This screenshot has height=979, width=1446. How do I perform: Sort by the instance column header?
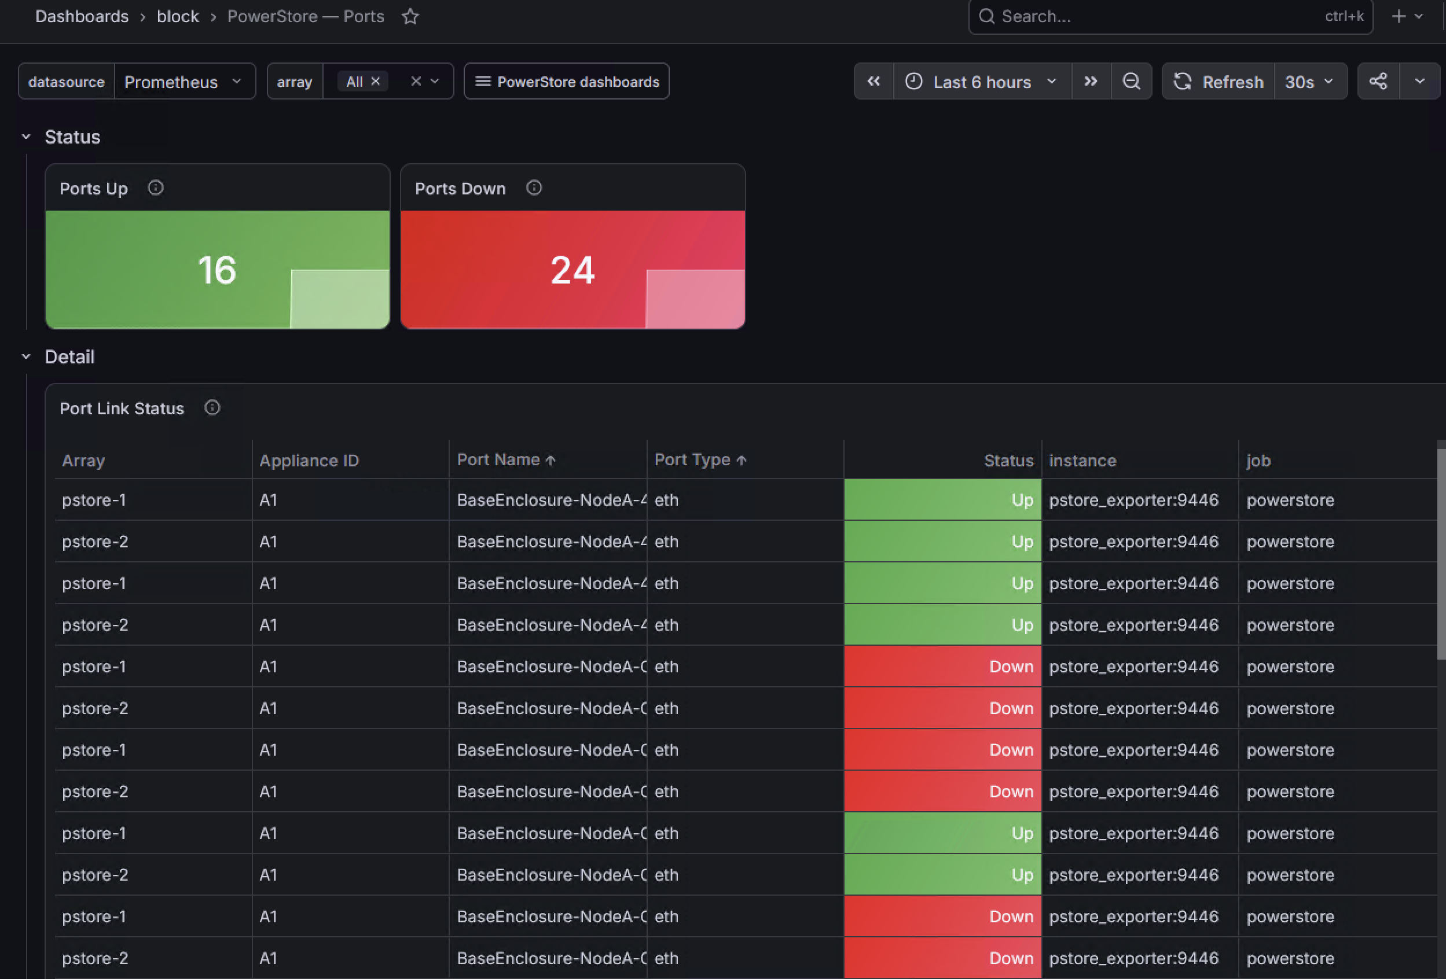tap(1082, 460)
